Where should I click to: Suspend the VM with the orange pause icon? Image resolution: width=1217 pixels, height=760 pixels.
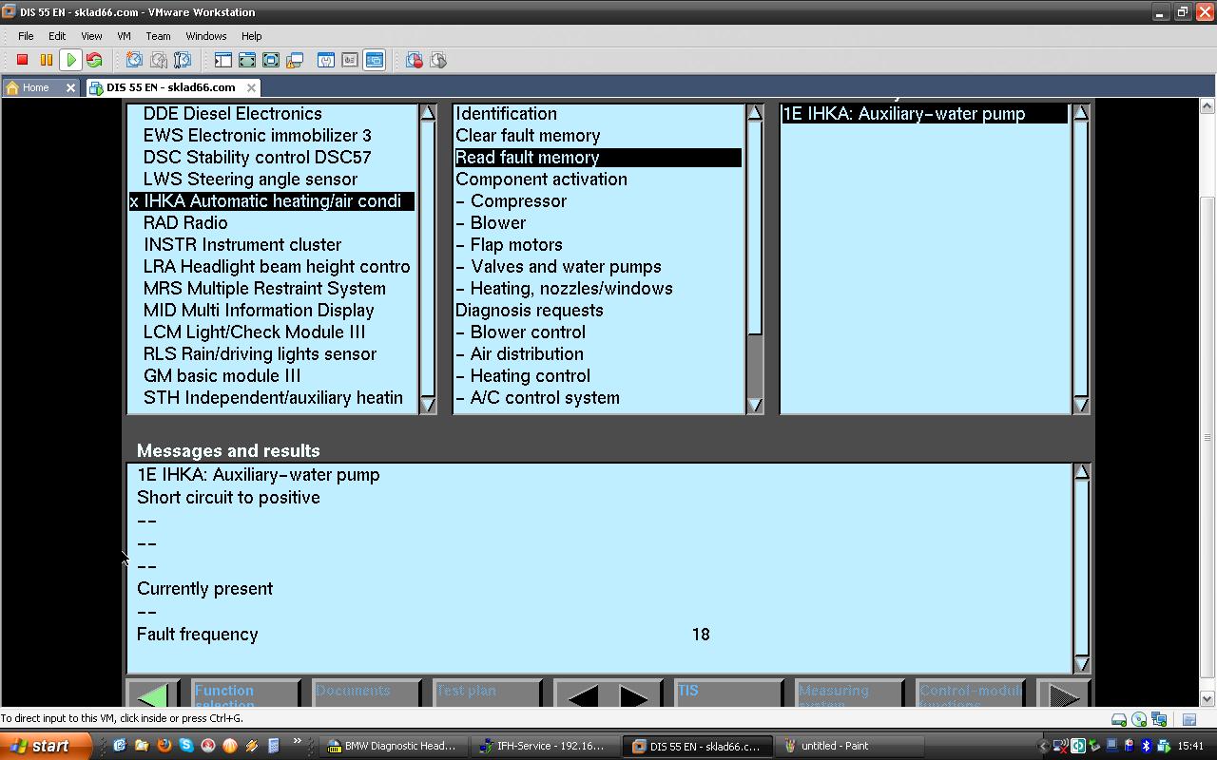pos(46,60)
